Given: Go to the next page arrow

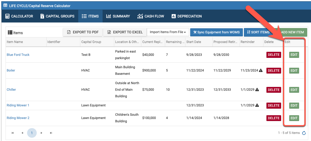Looking at the screenshot, I should pyautogui.click(x=42, y=133).
